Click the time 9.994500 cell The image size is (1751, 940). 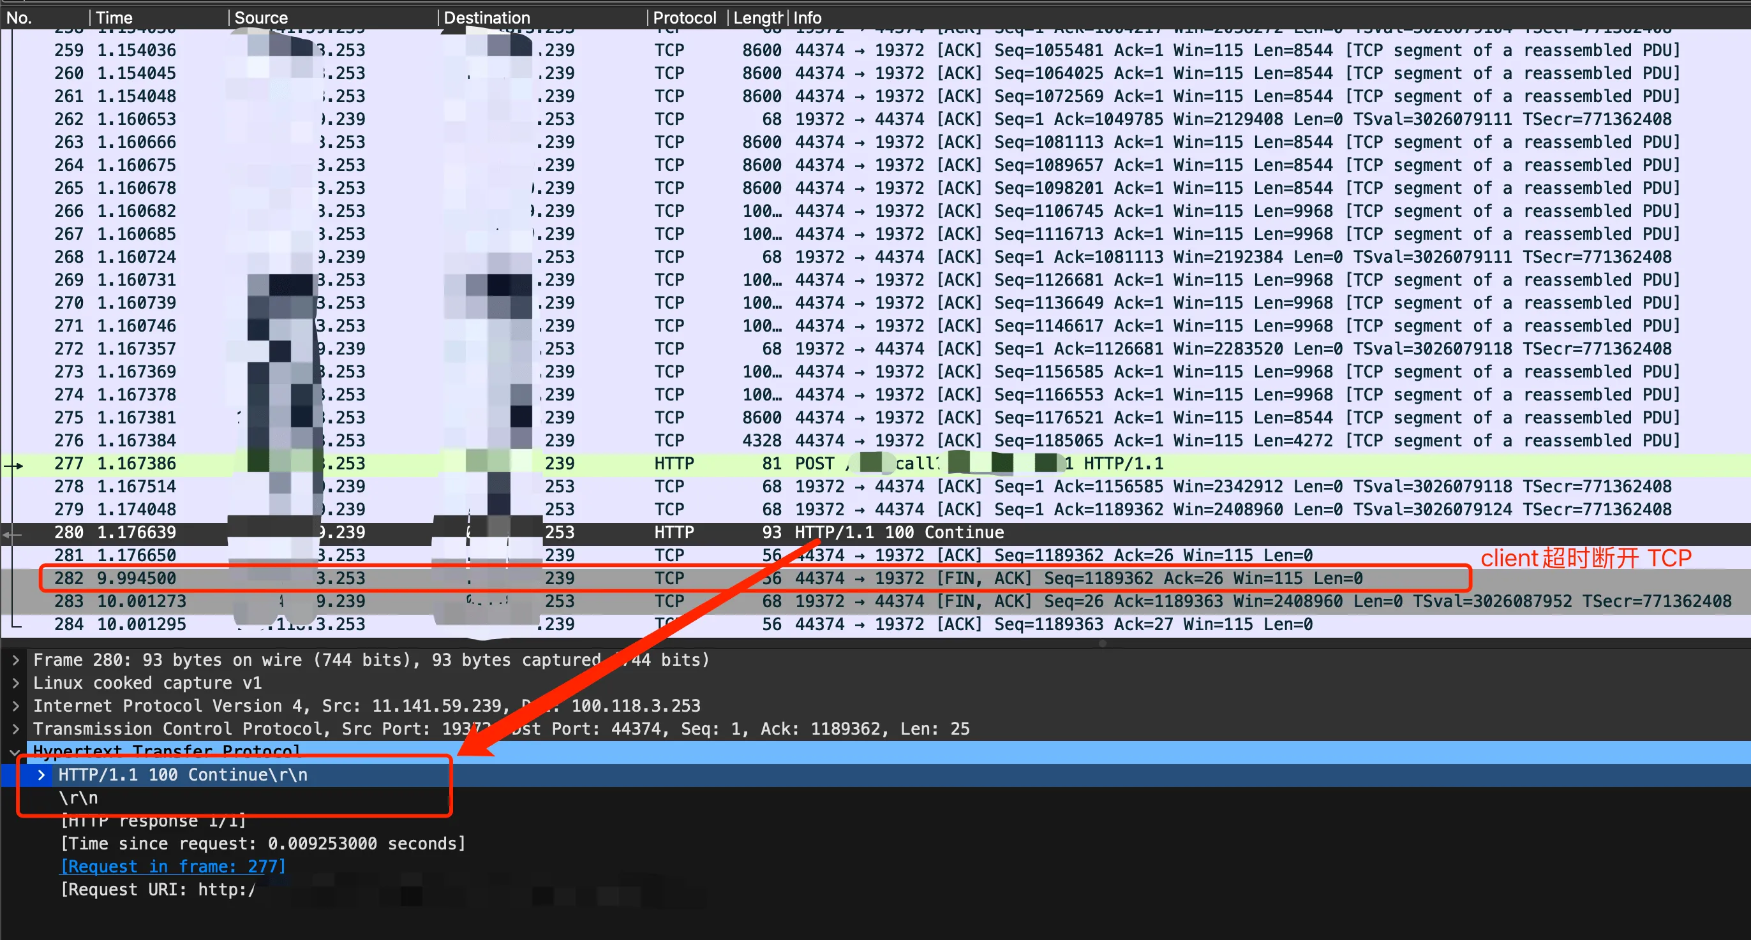tap(137, 578)
